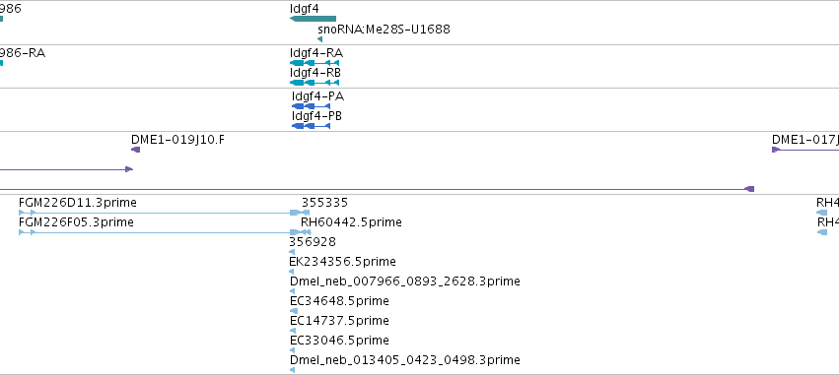The image size is (839, 375).
Task: Click the Idgf4 gene label
Action: (304, 9)
